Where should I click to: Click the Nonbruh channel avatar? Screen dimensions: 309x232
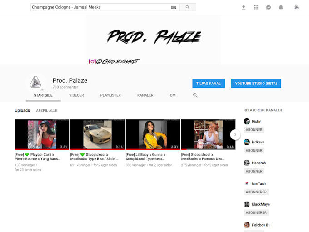click(247, 163)
